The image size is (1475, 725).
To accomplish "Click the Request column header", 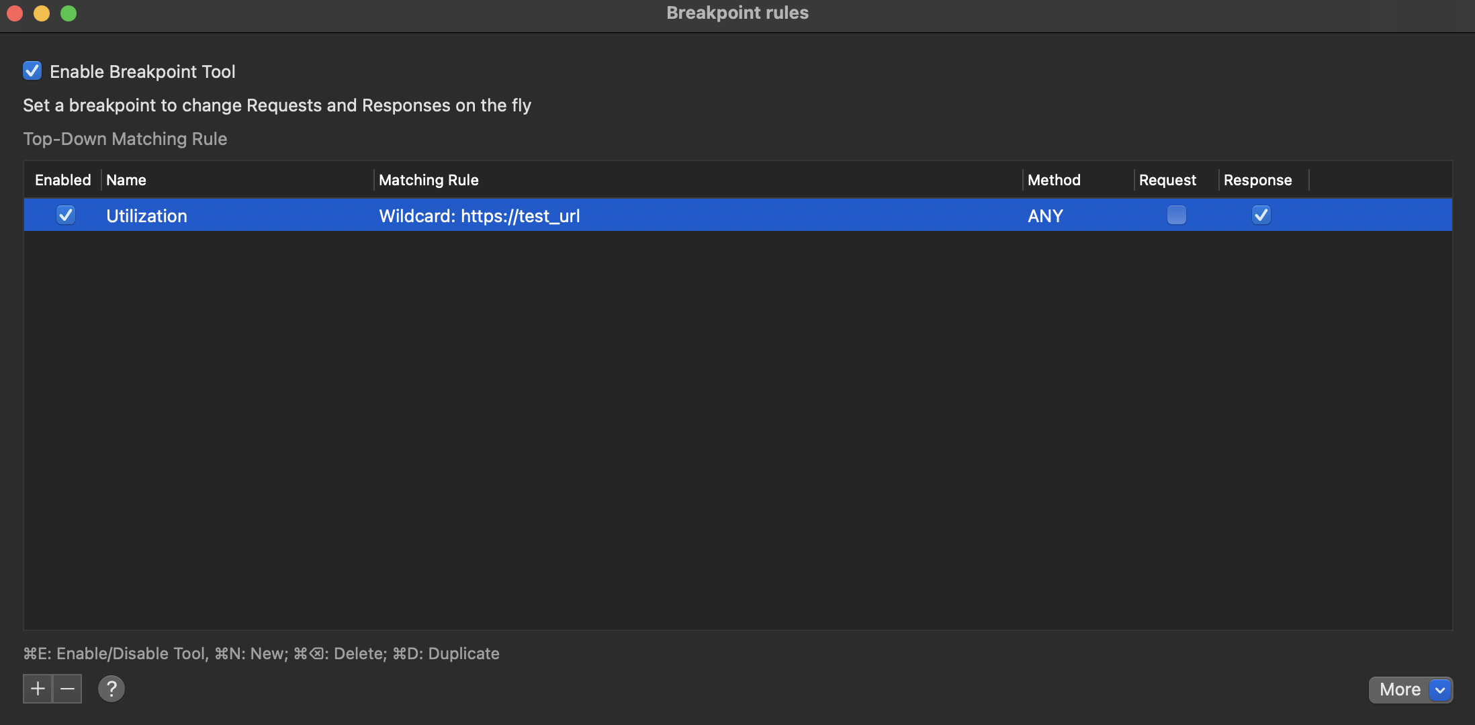I will click(x=1167, y=180).
